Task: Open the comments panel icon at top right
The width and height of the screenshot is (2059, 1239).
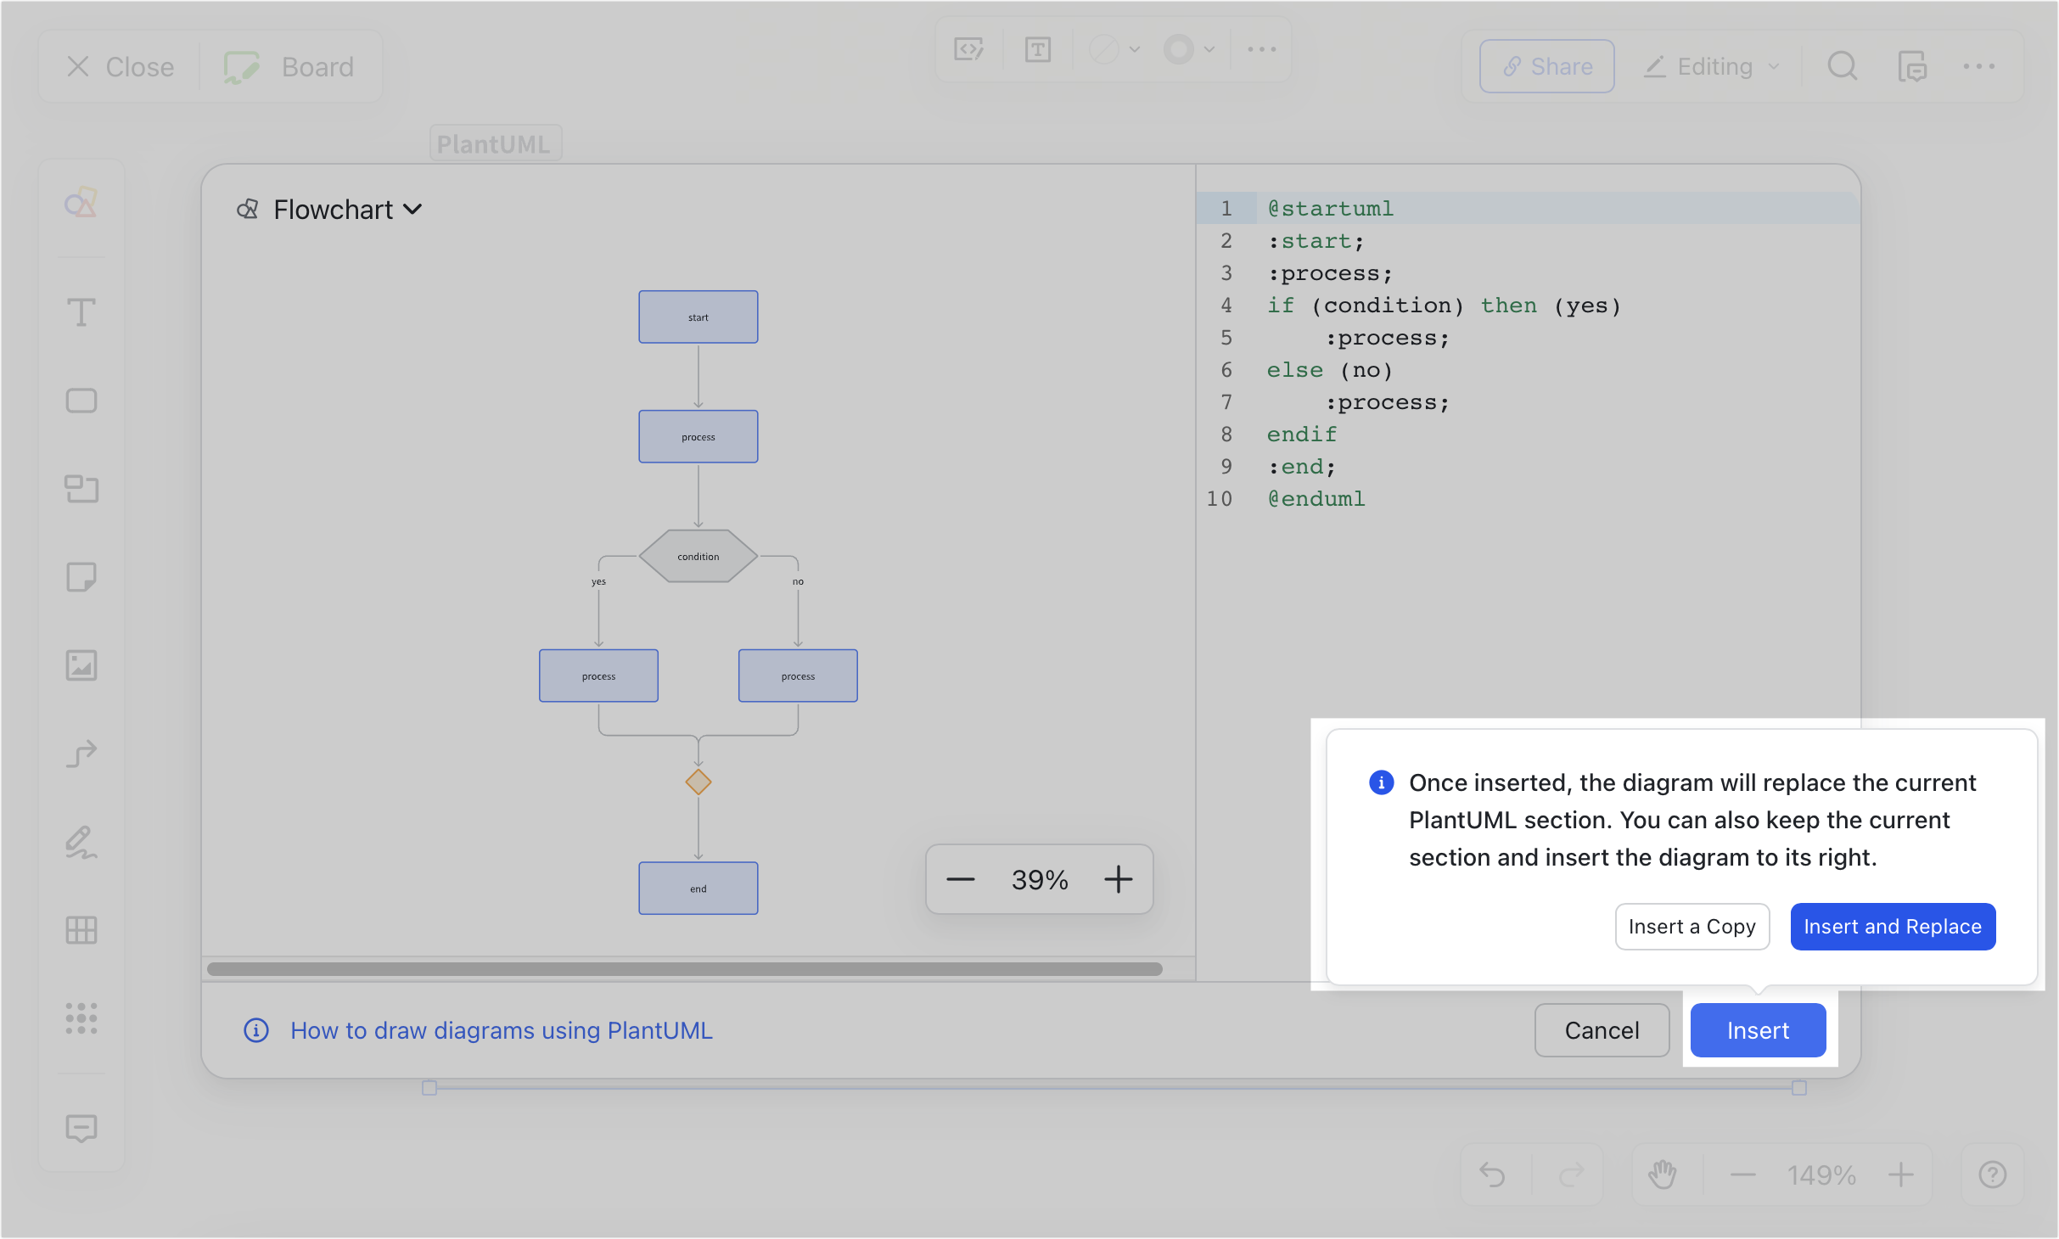Action: click(1912, 66)
